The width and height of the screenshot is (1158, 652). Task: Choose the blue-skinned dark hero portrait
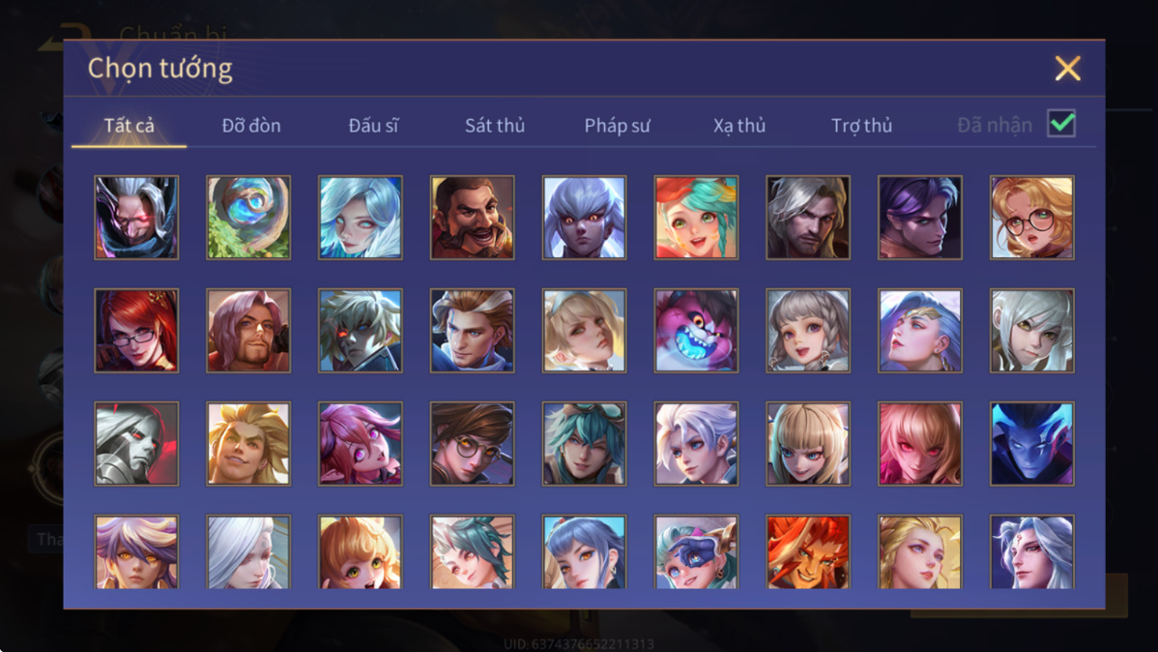point(1031,444)
